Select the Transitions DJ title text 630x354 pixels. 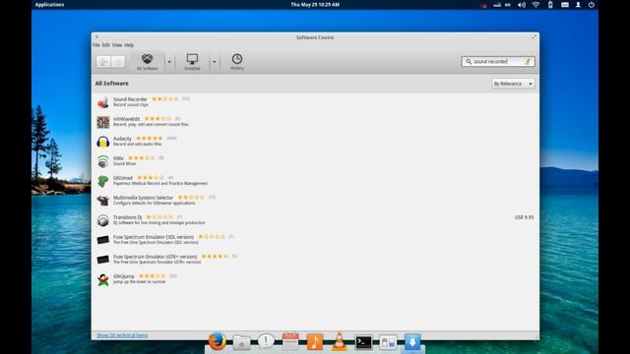(127, 217)
